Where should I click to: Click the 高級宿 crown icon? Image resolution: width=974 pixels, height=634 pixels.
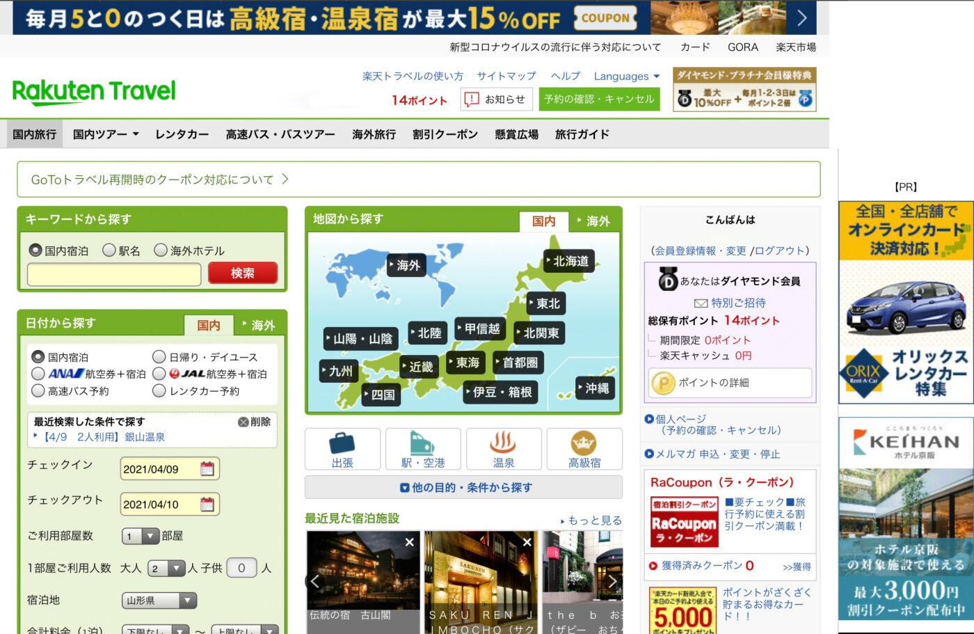tap(584, 449)
